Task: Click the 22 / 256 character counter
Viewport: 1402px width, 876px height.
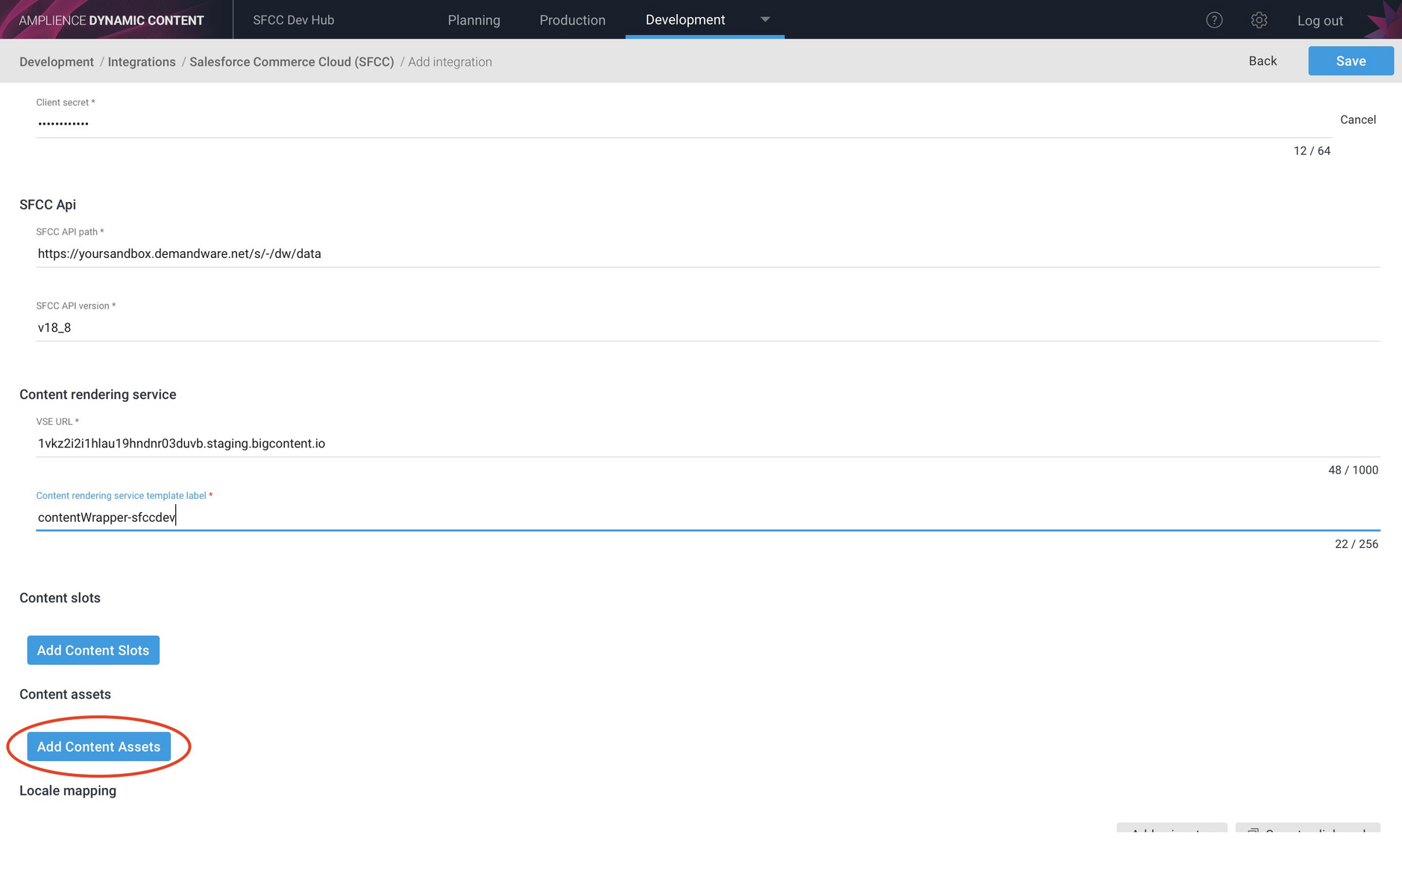Action: pyautogui.click(x=1356, y=543)
